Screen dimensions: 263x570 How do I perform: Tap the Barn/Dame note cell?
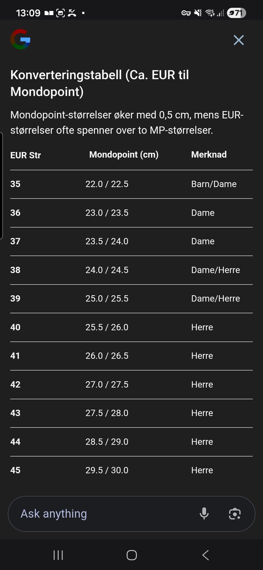coord(214,184)
